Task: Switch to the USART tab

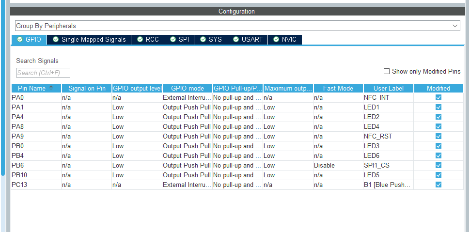Action: point(247,40)
